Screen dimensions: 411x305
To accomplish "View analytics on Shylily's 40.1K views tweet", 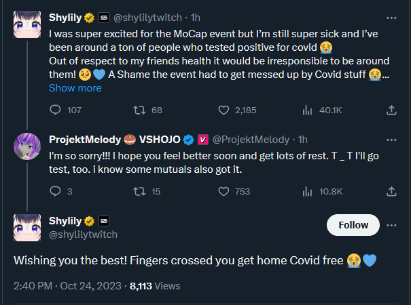I will (306, 110).
